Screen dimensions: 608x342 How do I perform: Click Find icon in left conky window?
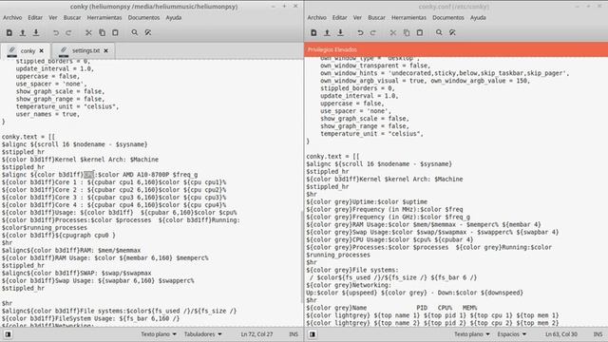click(x=135, y=33)
